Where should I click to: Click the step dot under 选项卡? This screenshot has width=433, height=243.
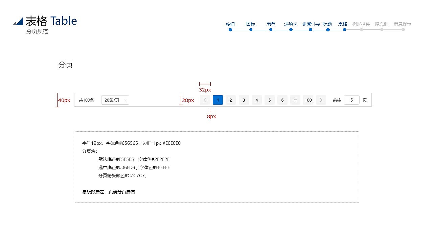(x=291, y=30)
